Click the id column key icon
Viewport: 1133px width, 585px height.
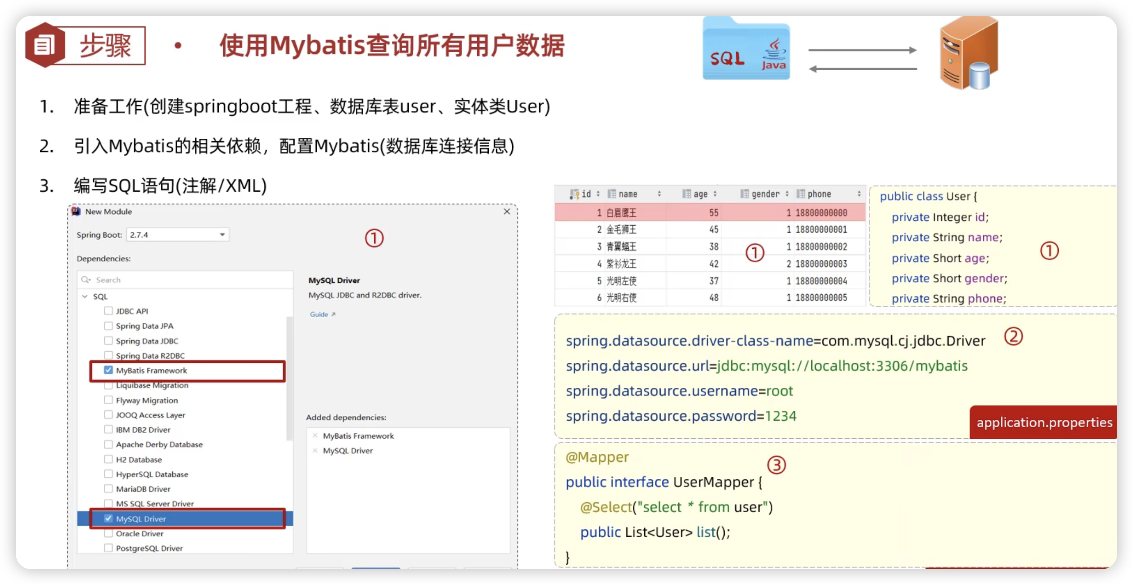(x=574, y=194)
